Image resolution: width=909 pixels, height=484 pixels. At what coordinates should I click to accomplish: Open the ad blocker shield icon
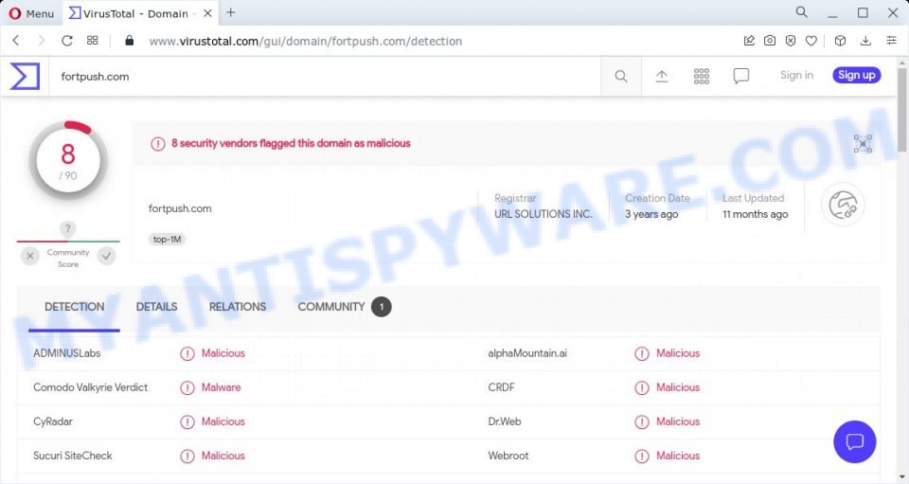[791, 41]
